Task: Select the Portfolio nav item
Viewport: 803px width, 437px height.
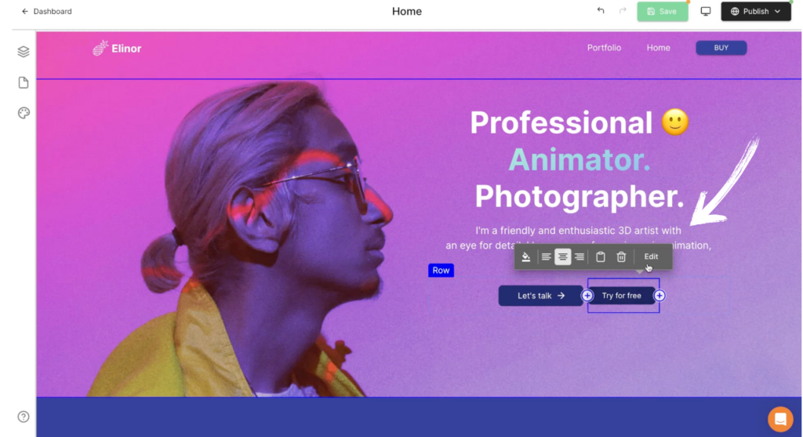Action: coord(604,48)
